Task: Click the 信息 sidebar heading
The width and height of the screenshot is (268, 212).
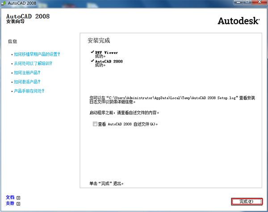Action: tap(13, 42)
